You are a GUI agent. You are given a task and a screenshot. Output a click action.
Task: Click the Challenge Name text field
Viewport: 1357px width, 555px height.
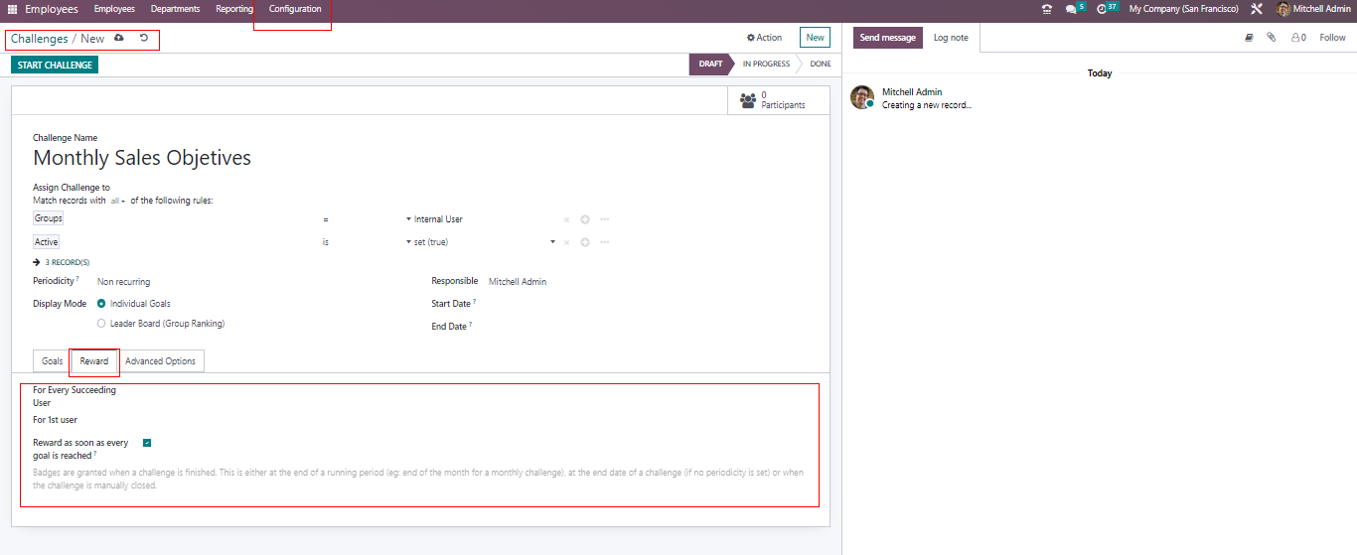(298, 158)
